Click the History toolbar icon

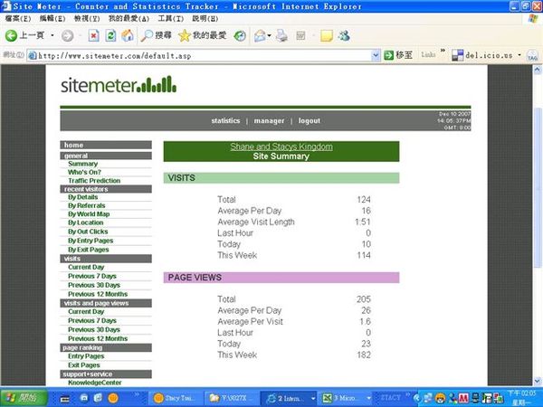(240, 35)
